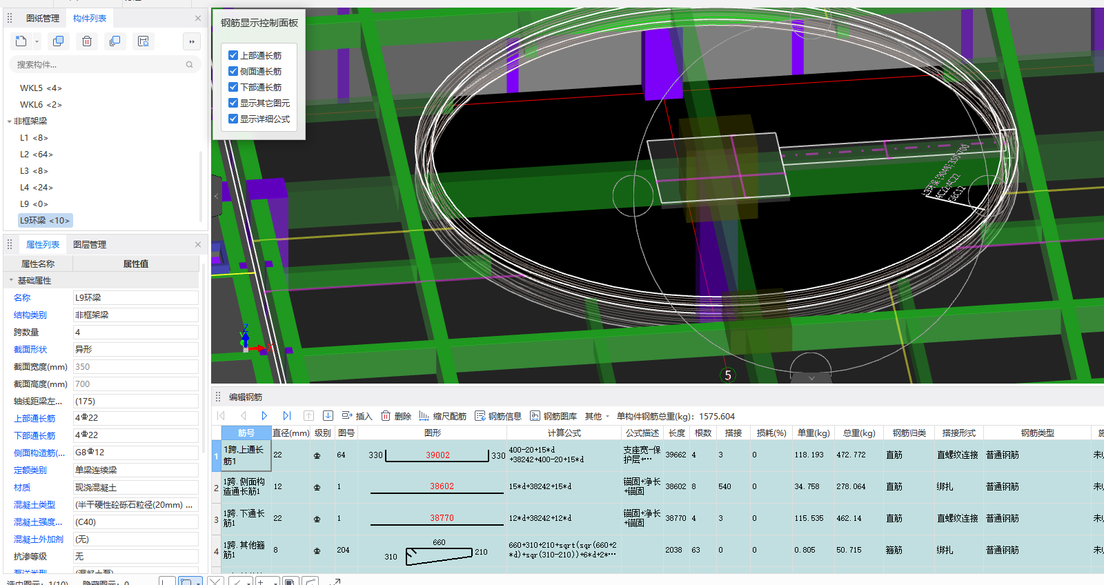Switch to the 构件列表 tab
The image size is (1104, 585).
90,19
